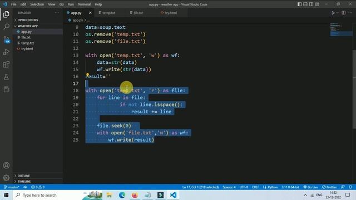Change indentation via Spaces: 4

click(x=229, y=187)
